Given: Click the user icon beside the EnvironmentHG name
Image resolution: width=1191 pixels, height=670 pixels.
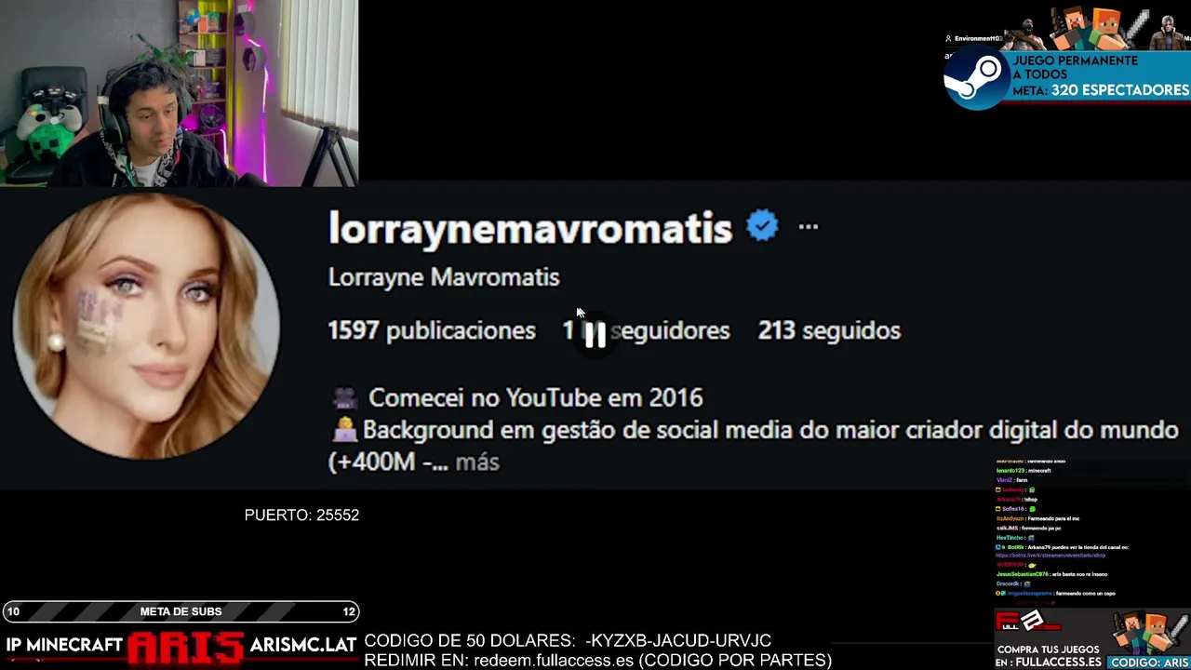Looking at the screenshot, I should [948, 39].
